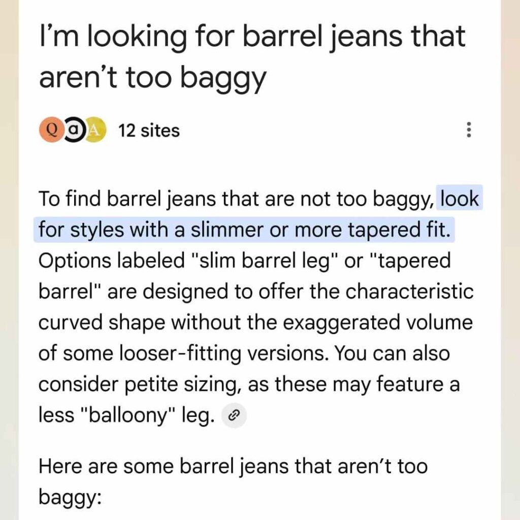Click the highlighted 'look for styles' sentence

click(244, 230)
